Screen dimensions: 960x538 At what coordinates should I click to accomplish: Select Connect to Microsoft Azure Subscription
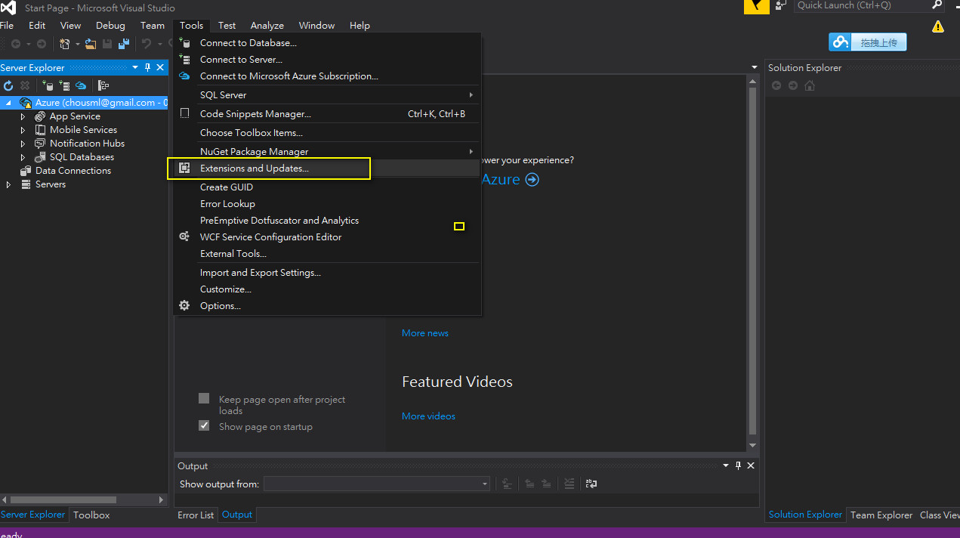pyautogui.click(x=327, y=76)
